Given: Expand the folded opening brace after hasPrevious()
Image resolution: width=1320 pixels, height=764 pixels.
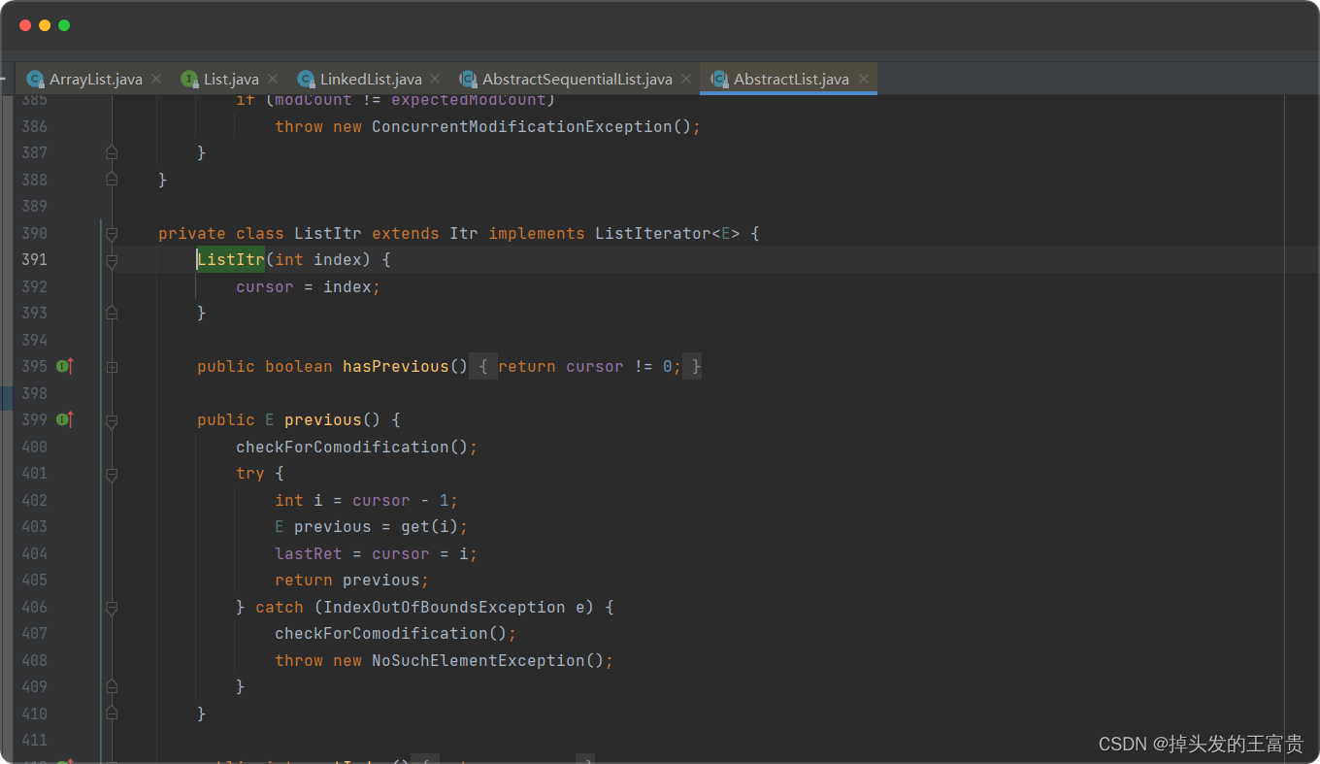Looking at the screenshot, I should (x=483, y=366).
